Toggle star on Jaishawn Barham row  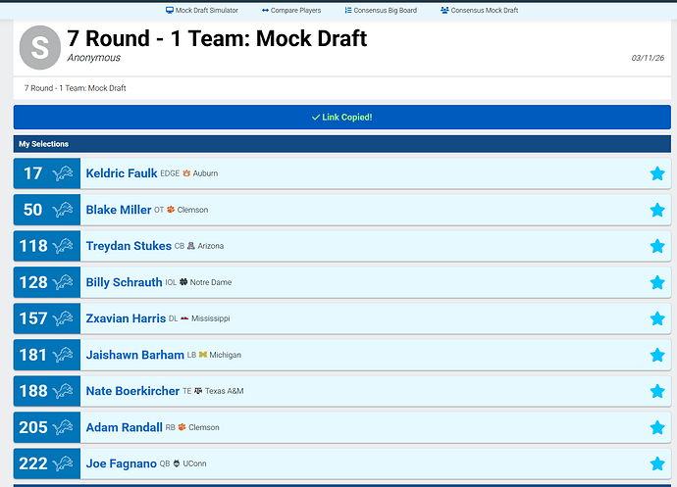tap(656, 355)
